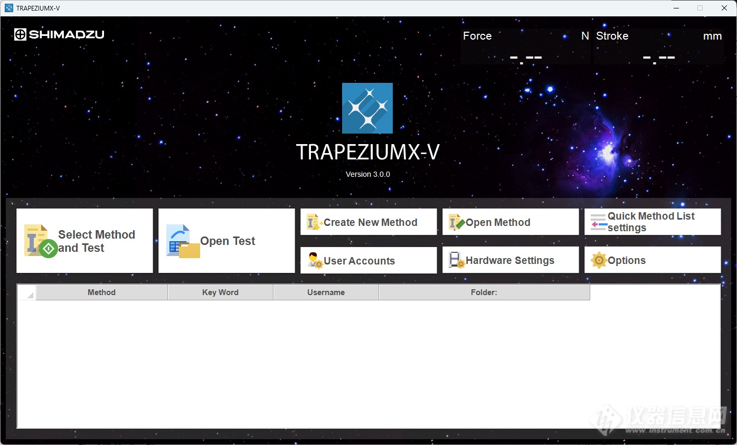737x445 pixels.
Task: Close the TRAPEZIUMX-V window
Action: (724, 8)
